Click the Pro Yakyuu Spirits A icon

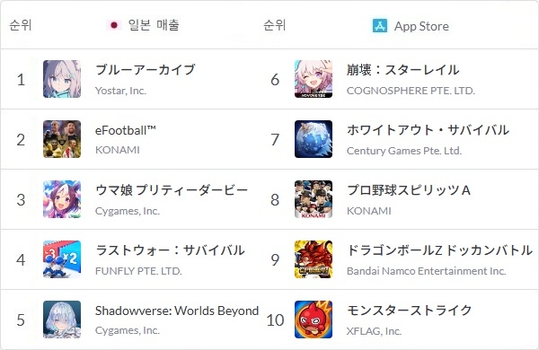314,199
